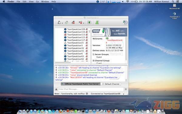The width and height of the screenshot is (182, 114).
Task: Click the blue status icon left of TeamSpeakUser117
Action: pos(65,40)
